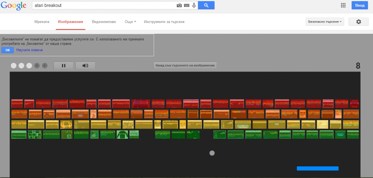Image resolution: width=373 pixels, height=178 pixels.
Task: Open settings gear menu
Action: tap(358, 21)
